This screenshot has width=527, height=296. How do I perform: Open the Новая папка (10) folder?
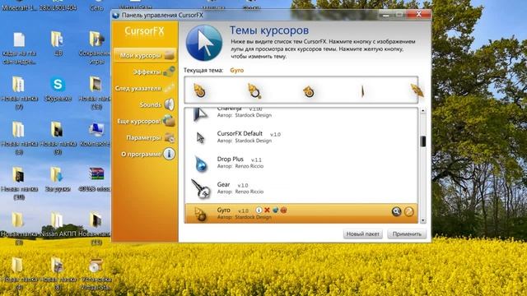pyautogui.click(x=19, y=183)
